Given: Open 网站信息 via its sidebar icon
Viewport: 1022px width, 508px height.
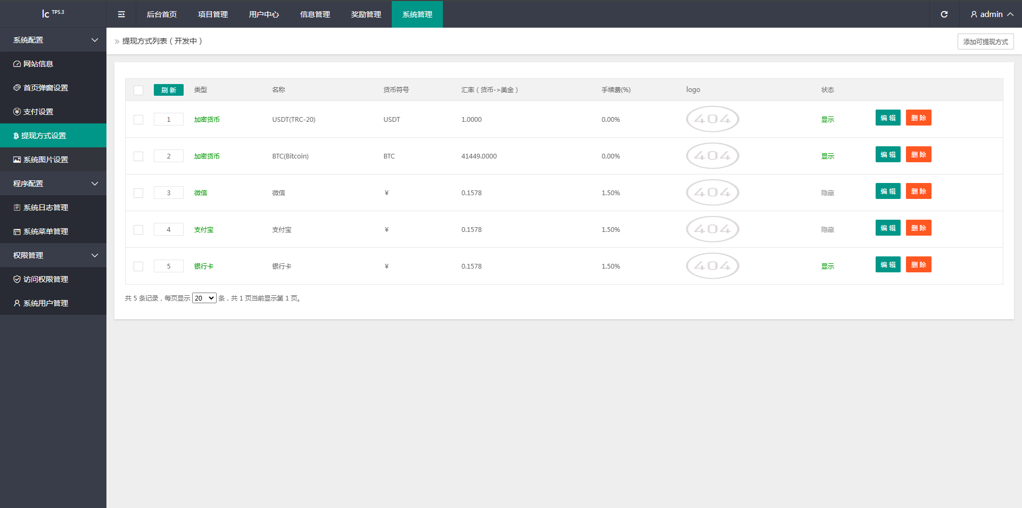Looking at the screenshot, I should pyautogui.click(x=17, y=64).
